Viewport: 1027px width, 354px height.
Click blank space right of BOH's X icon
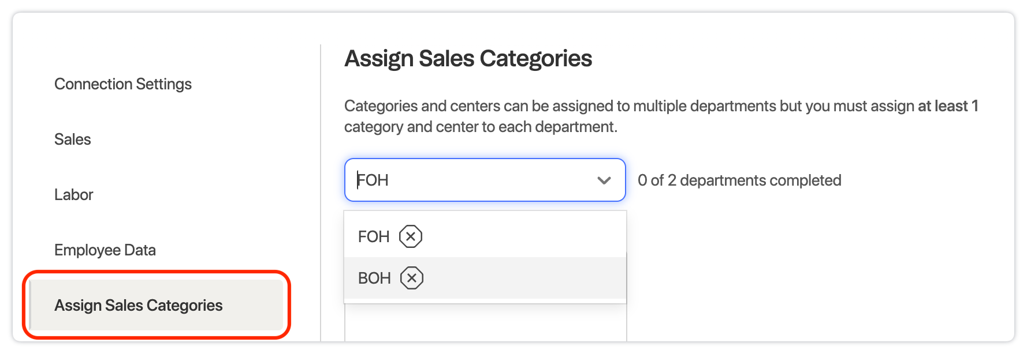(524, 278)
